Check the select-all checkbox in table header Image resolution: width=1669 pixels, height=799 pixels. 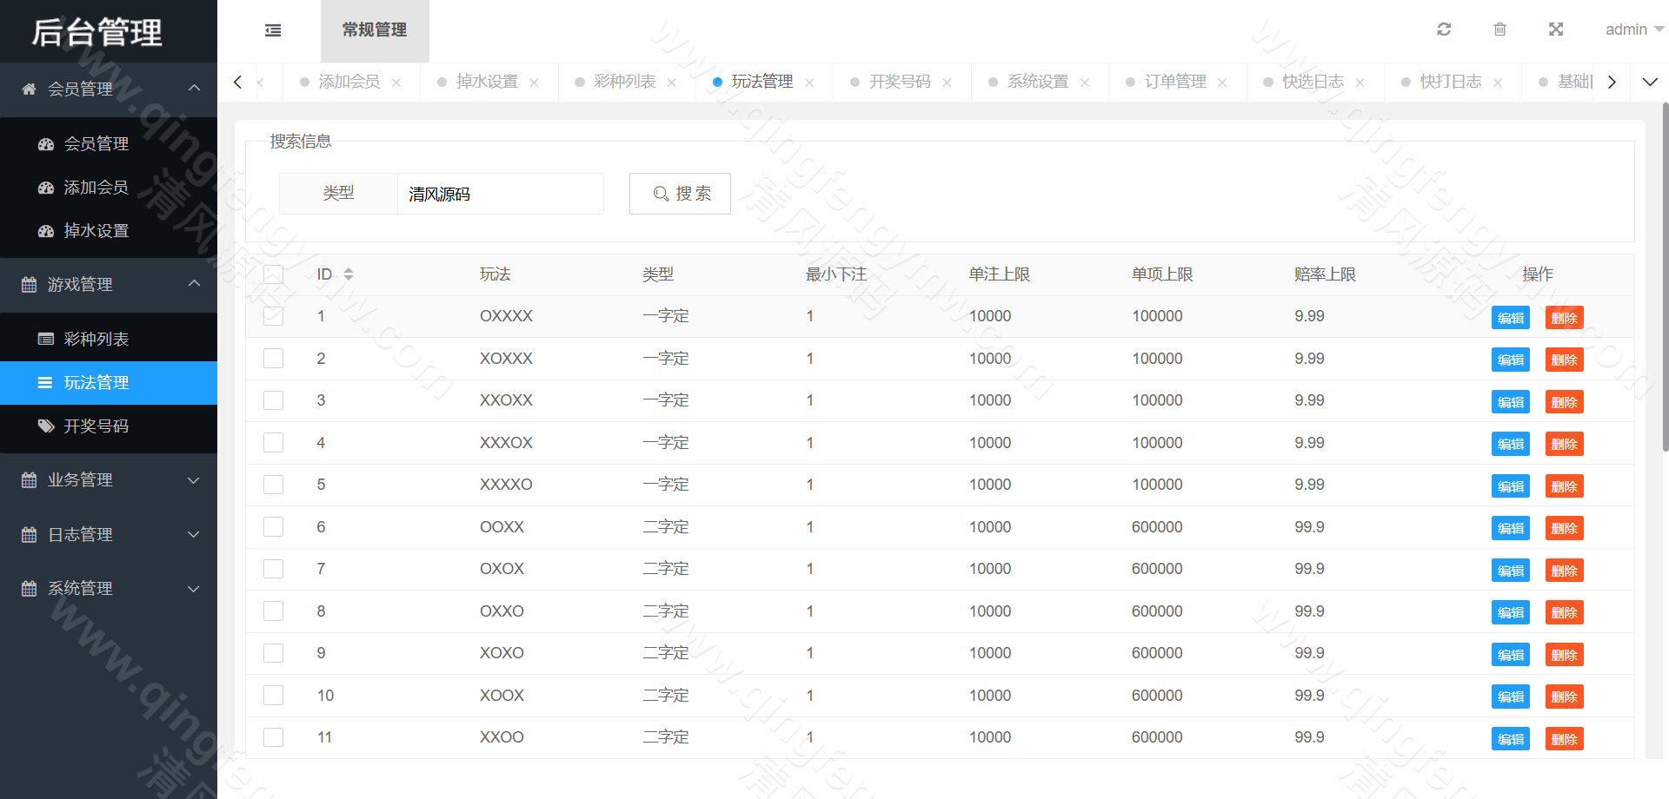click(273, 274)
